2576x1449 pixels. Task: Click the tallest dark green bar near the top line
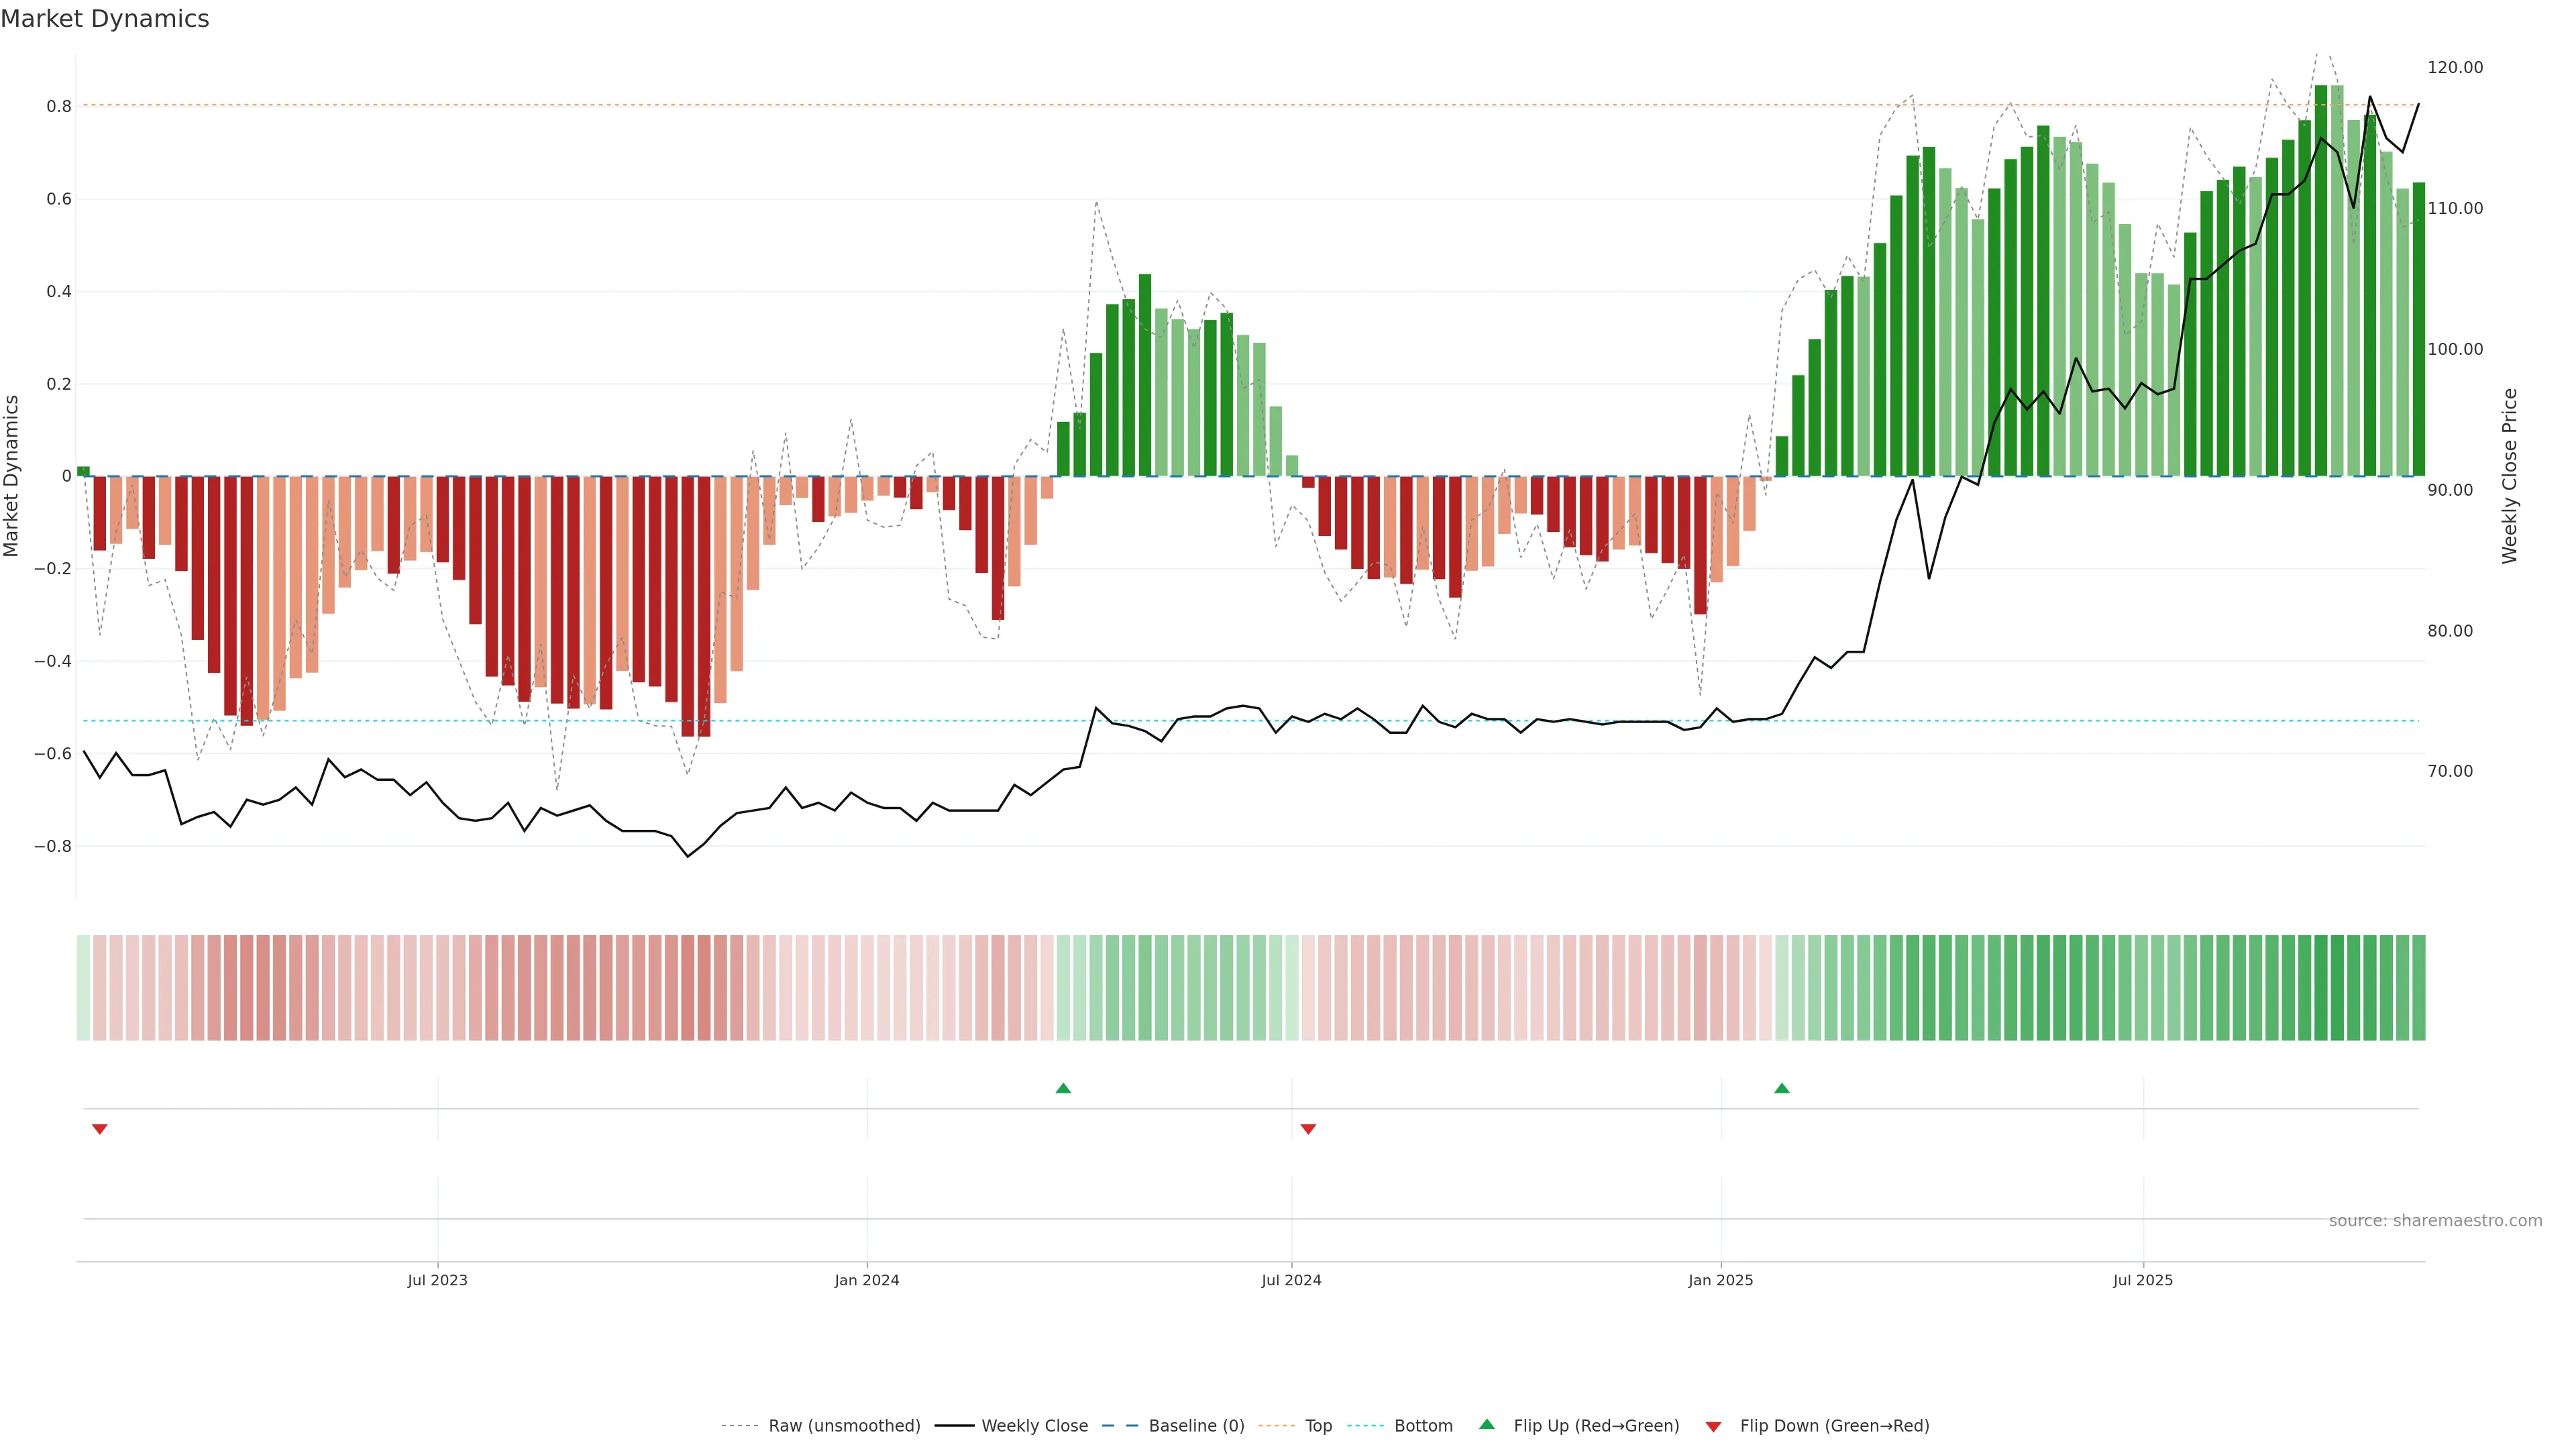coord(2320,280)
